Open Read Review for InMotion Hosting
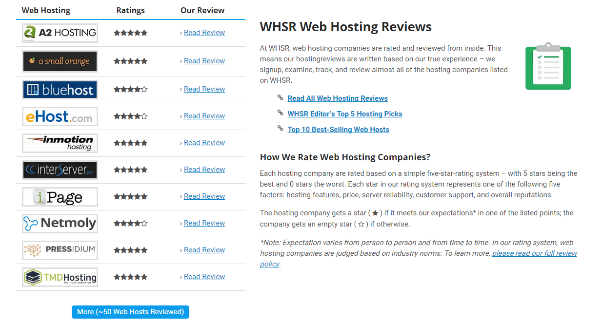The width and height of the screenshot is (602, 323). click(x=204, y=143)
